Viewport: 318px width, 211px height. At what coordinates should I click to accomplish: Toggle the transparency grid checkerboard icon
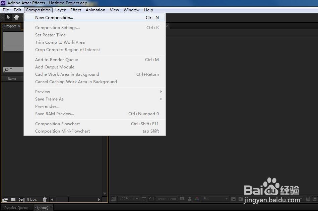[x=241, y=199]
